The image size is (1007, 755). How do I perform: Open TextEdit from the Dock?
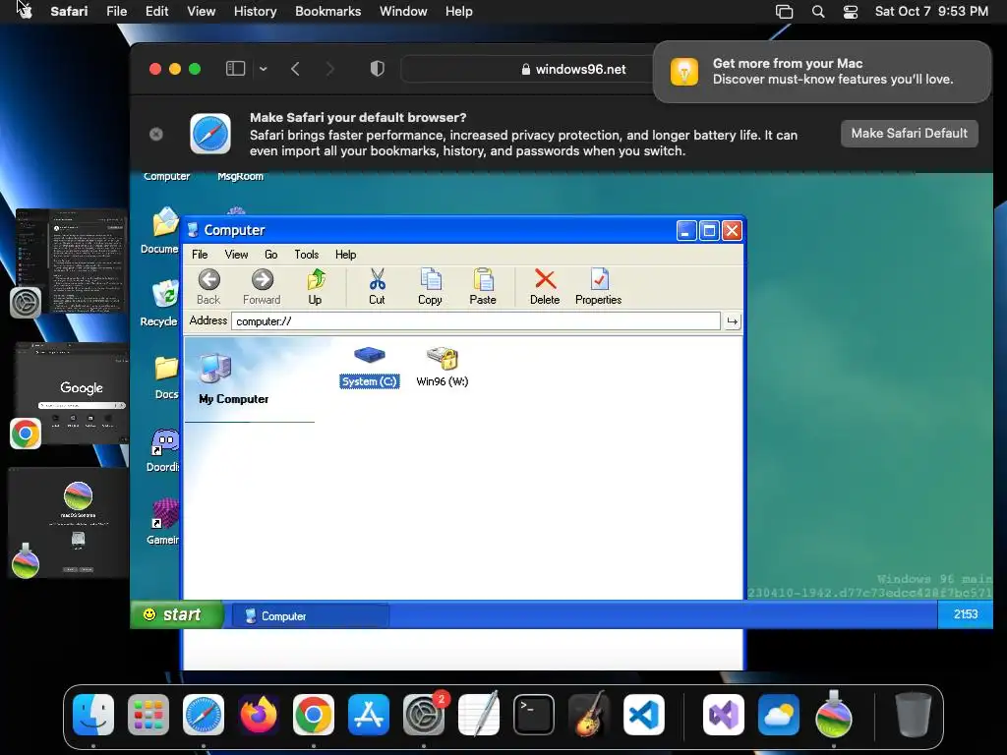pyautogui.click(x=479, y=715)
